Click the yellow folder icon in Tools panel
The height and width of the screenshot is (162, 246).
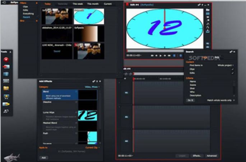tap(6, 88)
